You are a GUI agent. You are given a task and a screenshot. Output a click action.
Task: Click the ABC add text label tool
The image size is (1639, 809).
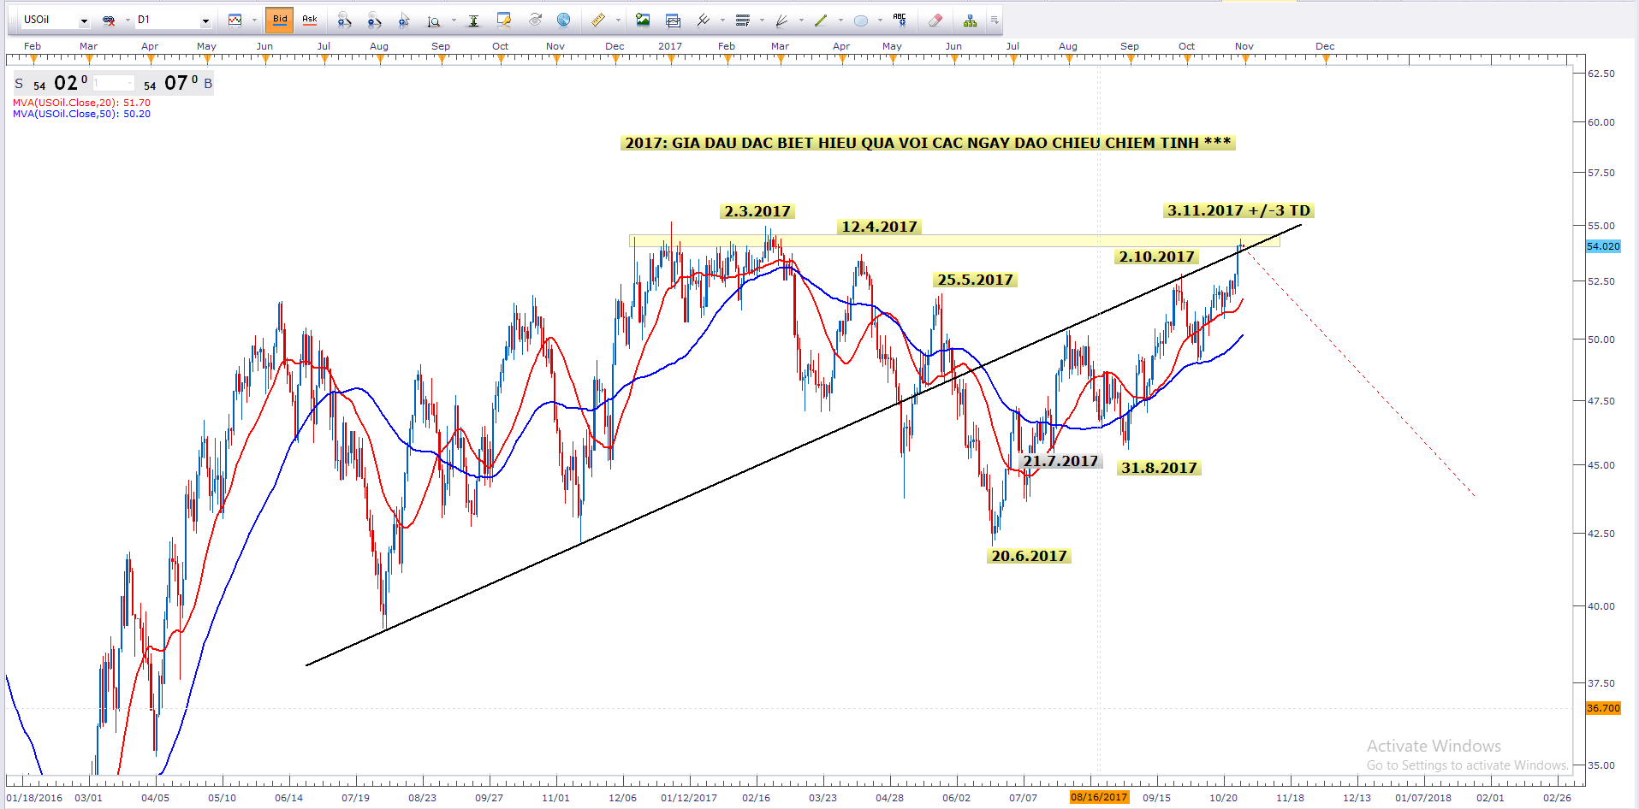tap(899, 20)
